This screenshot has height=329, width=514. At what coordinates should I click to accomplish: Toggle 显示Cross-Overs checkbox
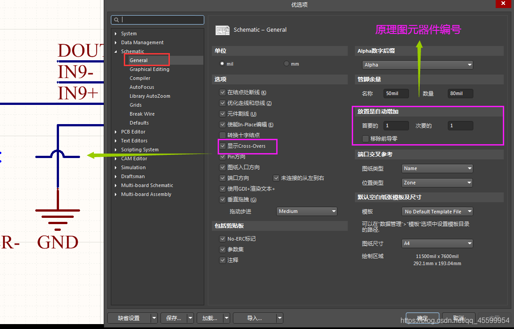tap(223, 146)
